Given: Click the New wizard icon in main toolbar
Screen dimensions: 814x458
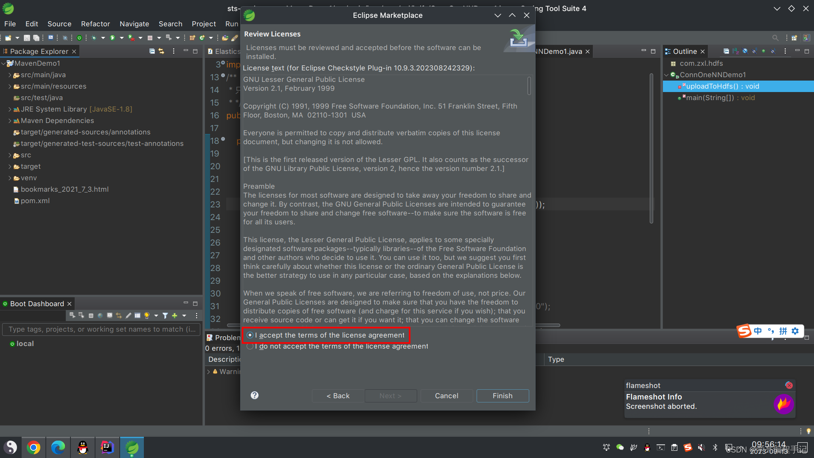Looking at the screenshot, I should (8, 38).
